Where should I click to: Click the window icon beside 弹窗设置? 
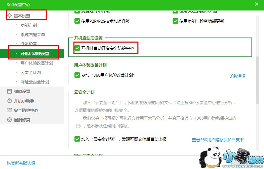(9, 91)
